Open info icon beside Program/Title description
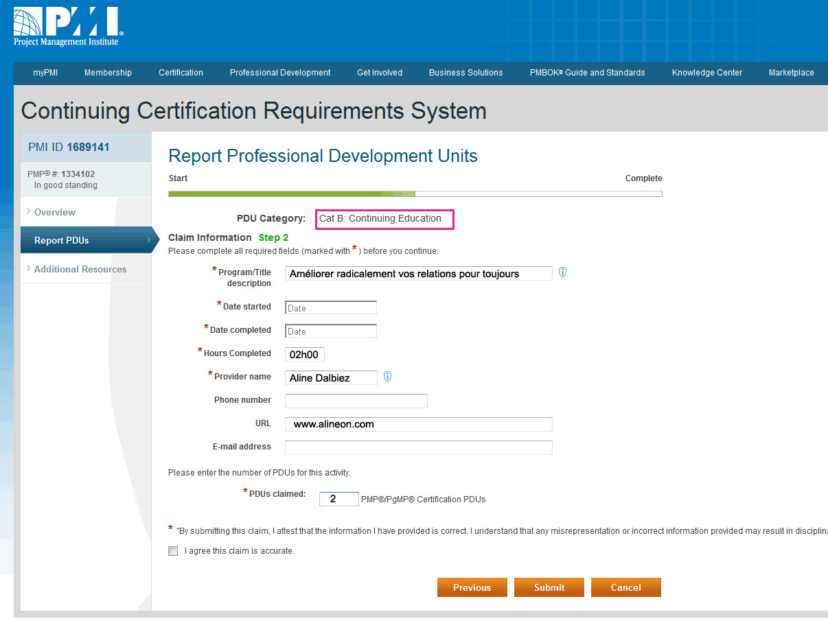 click(x=562, y=272)
